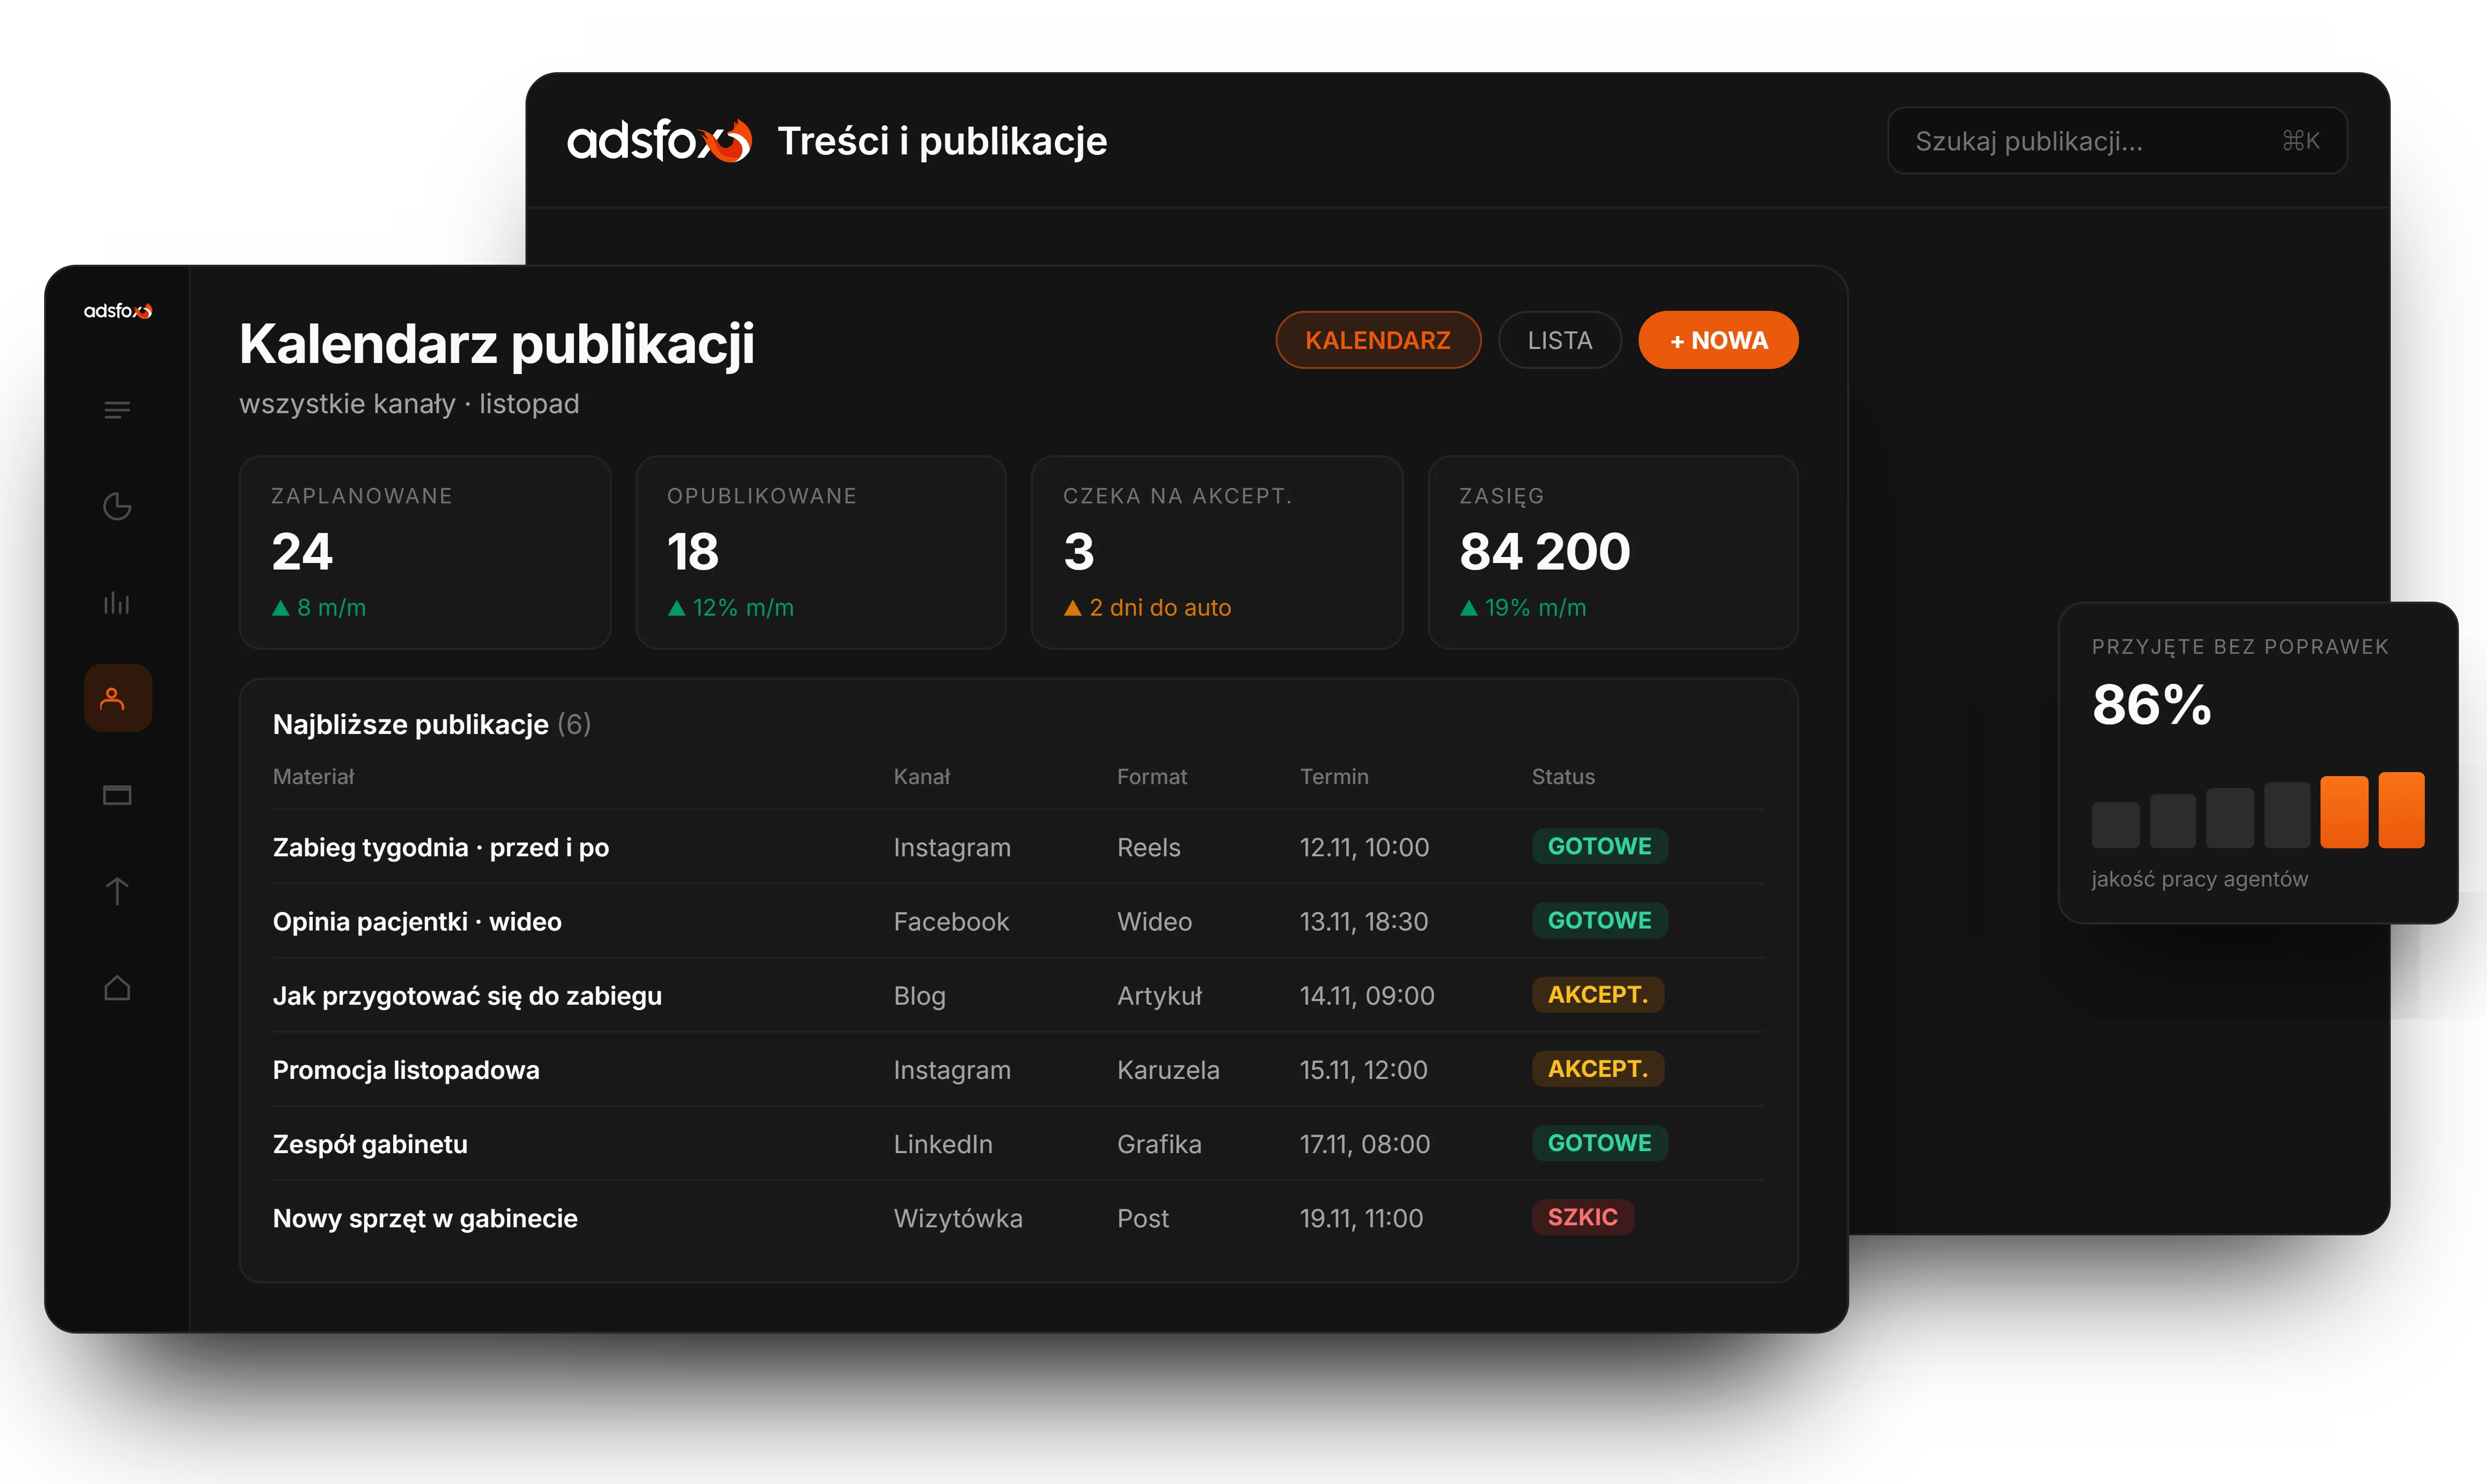Click the Reels format cell
The width and height of the screenshot is (2487, 1484).
tap(1149, 847)
